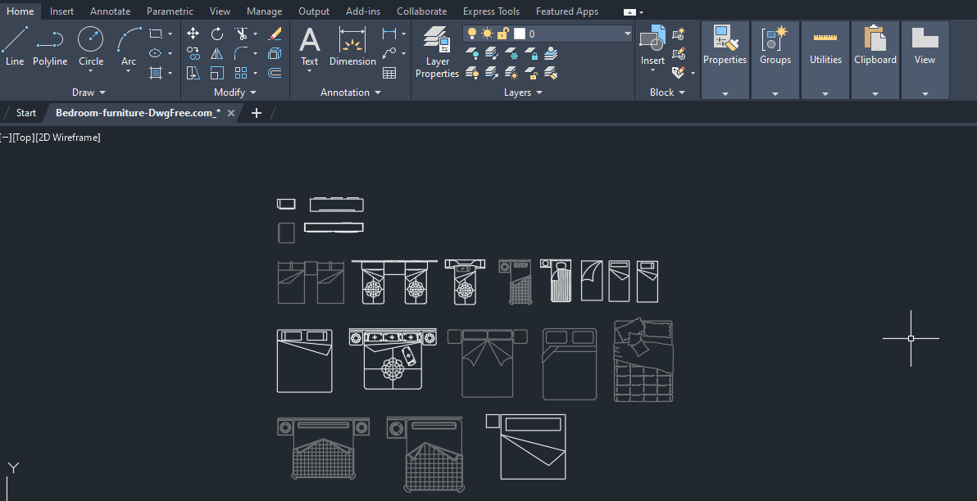Expand the Block panel
The height and width of the screenshot is (501, 977).
[667, 93]
